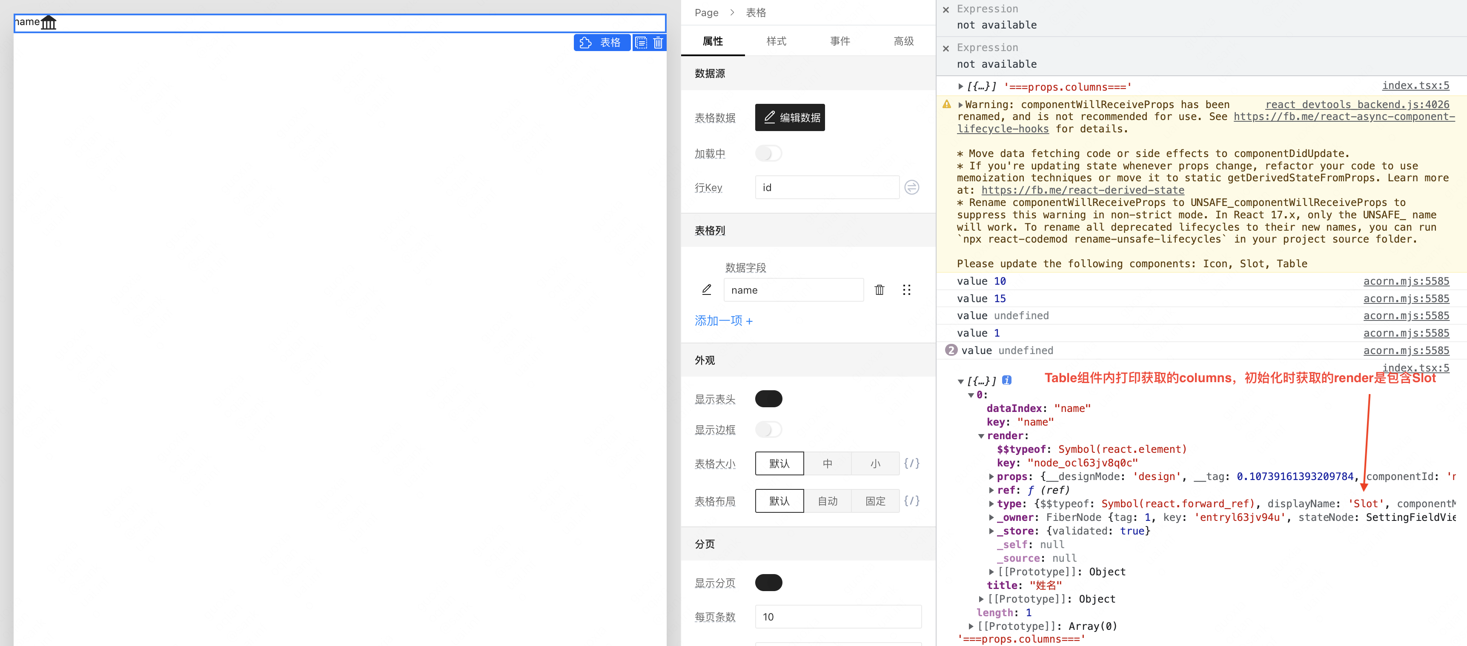Click the {/} code icon beside 表格大小
The width and height of the screenshot is (1467, 646).
[x=912, y=463]
